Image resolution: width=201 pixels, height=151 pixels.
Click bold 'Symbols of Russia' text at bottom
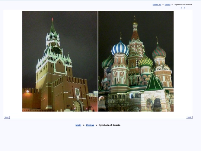pos(109,125)
